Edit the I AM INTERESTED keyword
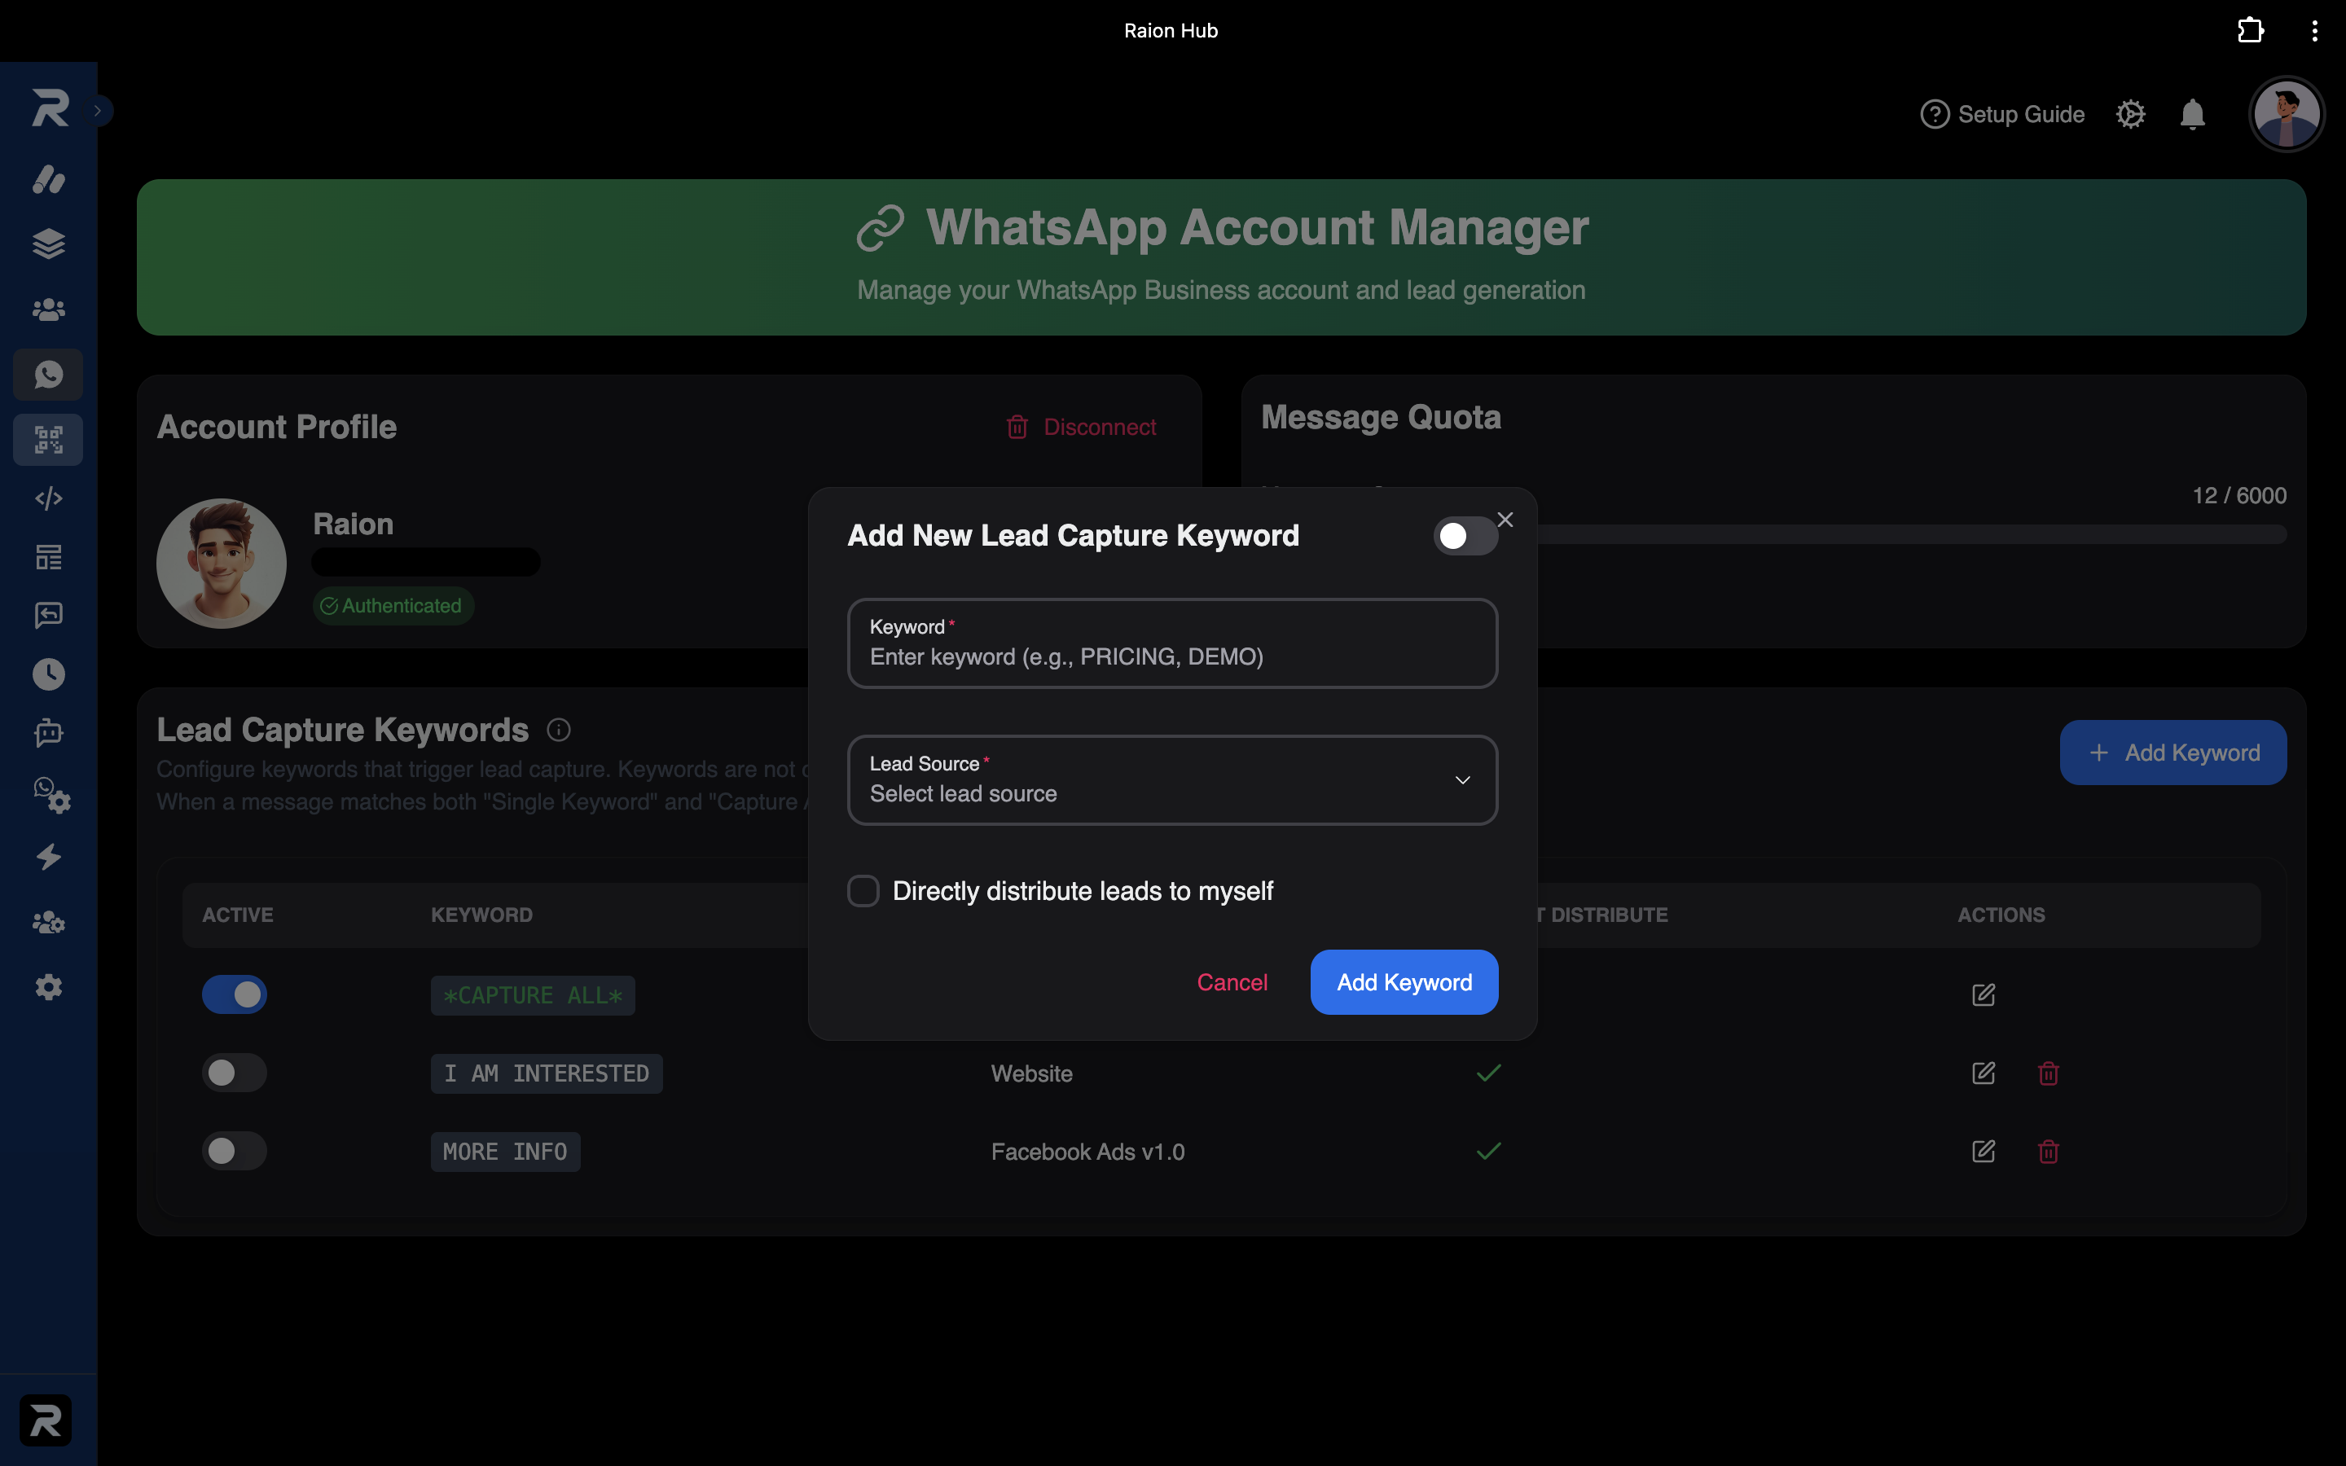Screen dimensions: 2346x1466 (x=1984, y=1073)
